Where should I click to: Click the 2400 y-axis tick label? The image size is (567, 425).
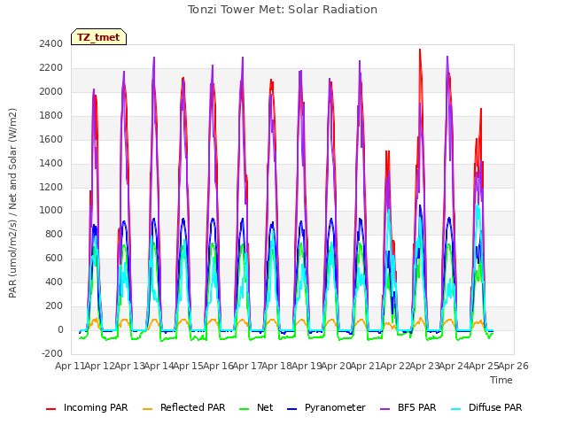51,44
